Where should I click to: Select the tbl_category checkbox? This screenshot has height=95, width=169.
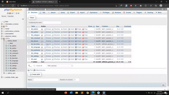click(x=29, y=35)
